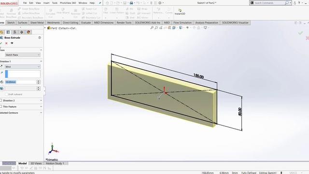This screenshot has width=309, height=174.
Task: Expand the Thin Feature section
Action: [41, 106]
